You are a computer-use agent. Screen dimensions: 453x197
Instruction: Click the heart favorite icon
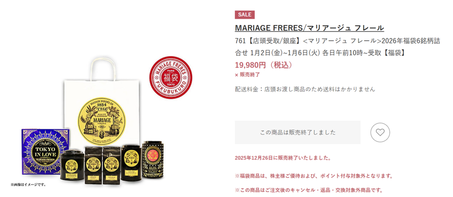point(380,133)
